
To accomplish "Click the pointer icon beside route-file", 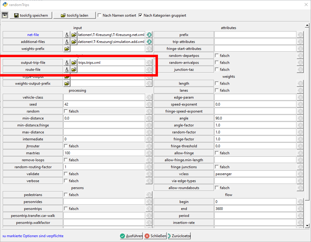I will point(67,70).
